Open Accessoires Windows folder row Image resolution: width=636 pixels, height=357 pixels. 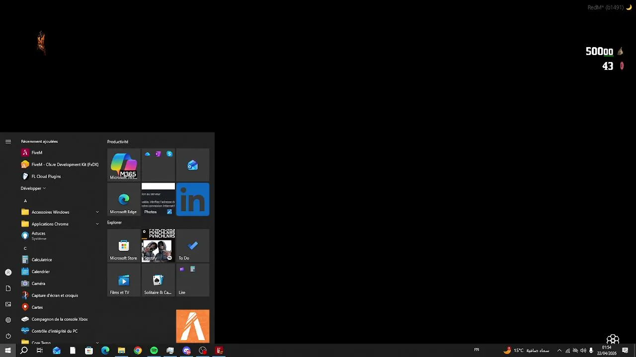(60, 212)
